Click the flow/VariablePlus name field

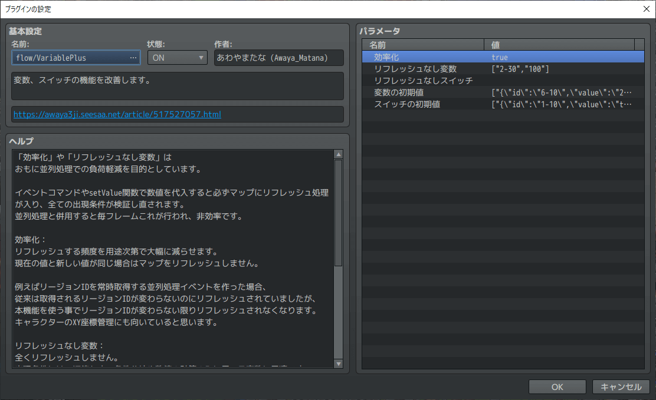pyautogui.click(x=76, y=58)
